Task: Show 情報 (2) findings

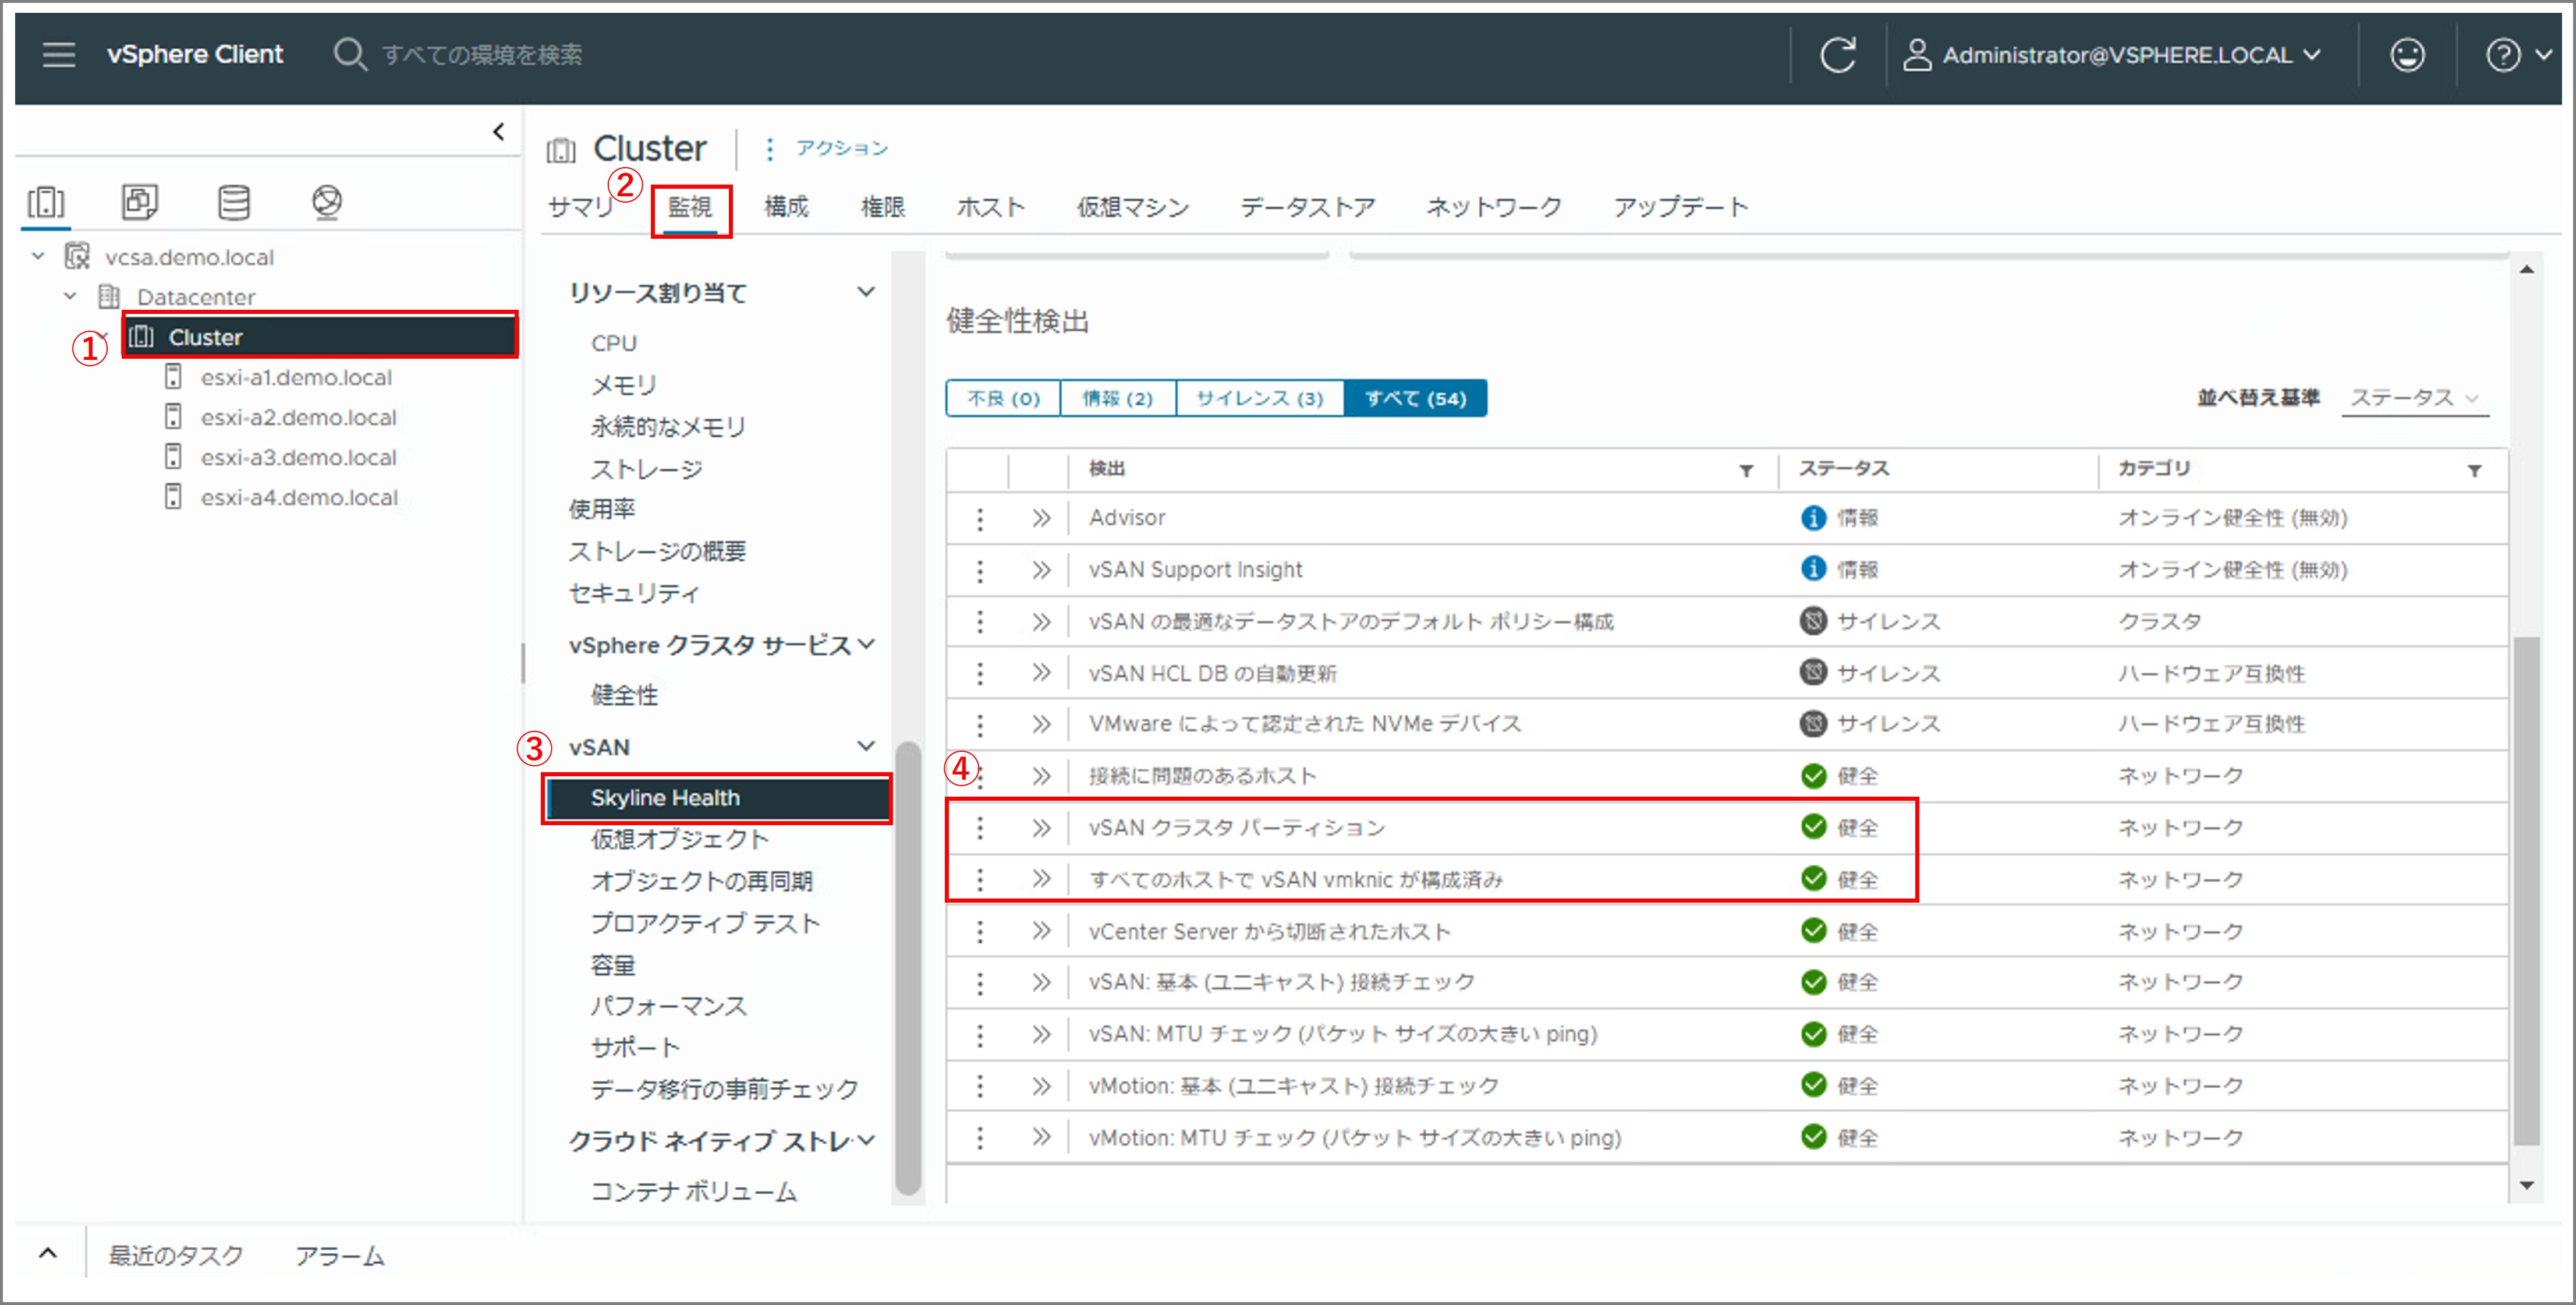Action: point(1118,398)
